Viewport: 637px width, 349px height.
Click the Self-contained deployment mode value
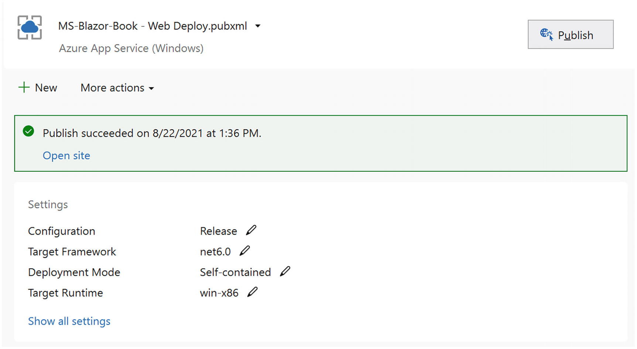[235, 272]
